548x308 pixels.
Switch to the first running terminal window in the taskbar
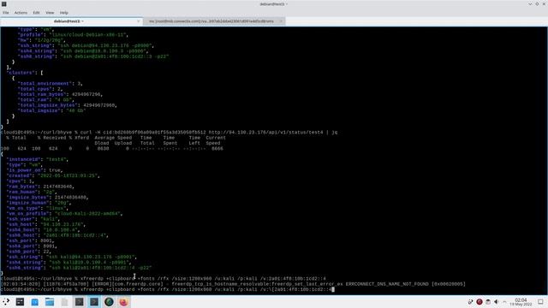pyautogui.click(x=80, y=302)
